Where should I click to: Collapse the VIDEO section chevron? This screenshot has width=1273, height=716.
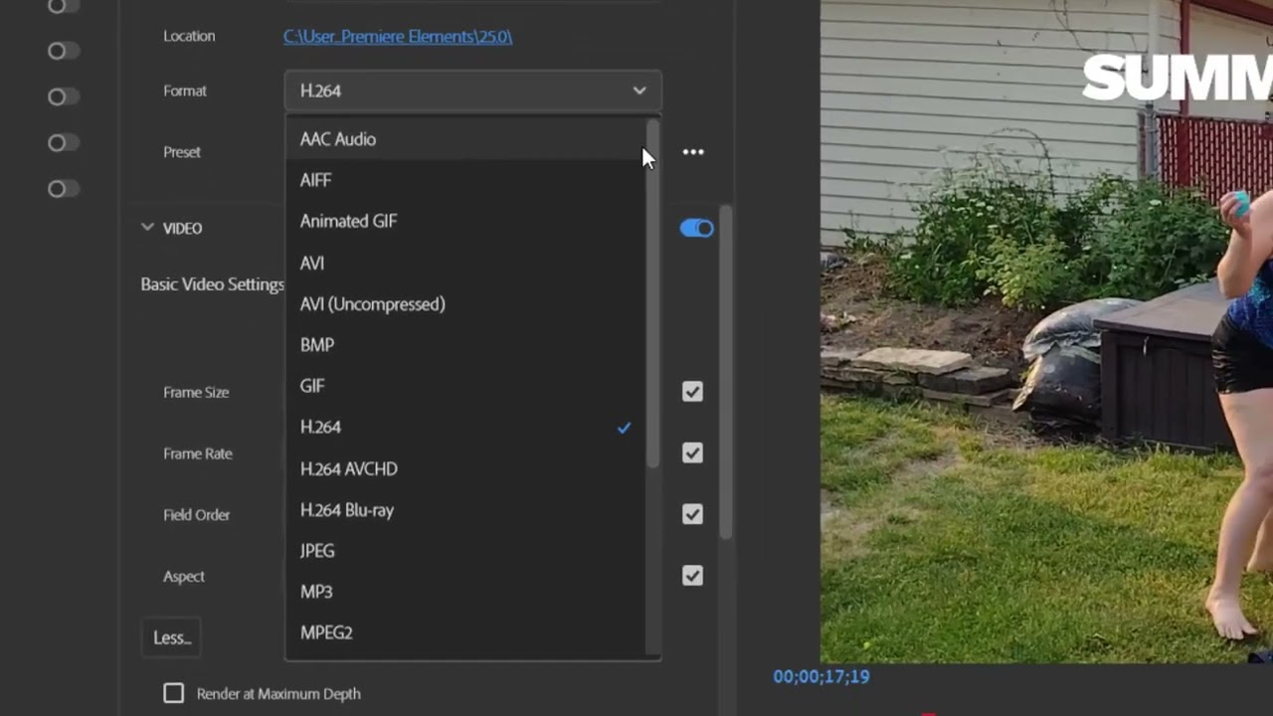tap(147, 228)
